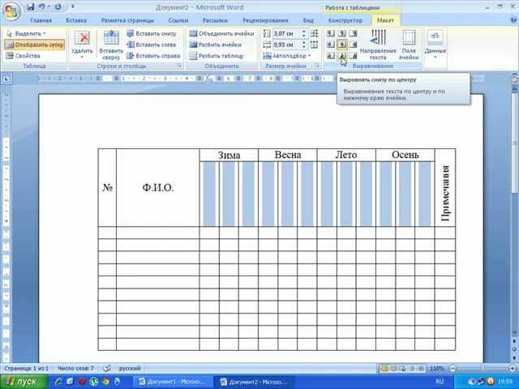The width and height of the screenshot is (519, 389).
Task: Align text bottom center
Action: tap(342, 56)
